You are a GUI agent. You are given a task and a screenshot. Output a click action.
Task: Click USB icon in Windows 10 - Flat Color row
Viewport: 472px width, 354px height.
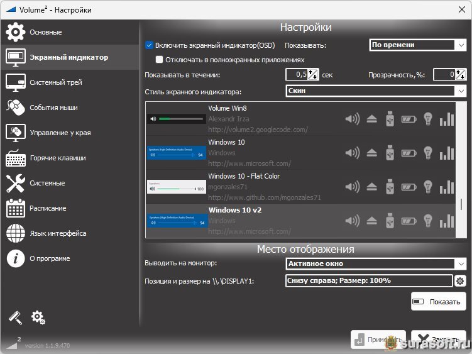[x=390, y=186]
